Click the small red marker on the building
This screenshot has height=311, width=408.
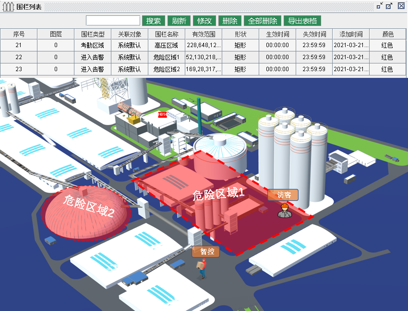point(162,114)
